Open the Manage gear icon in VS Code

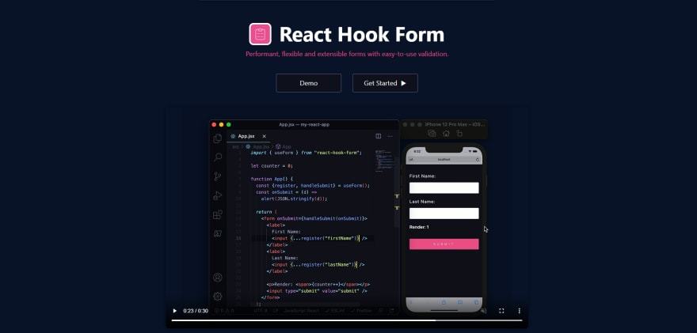coord(217,296)
